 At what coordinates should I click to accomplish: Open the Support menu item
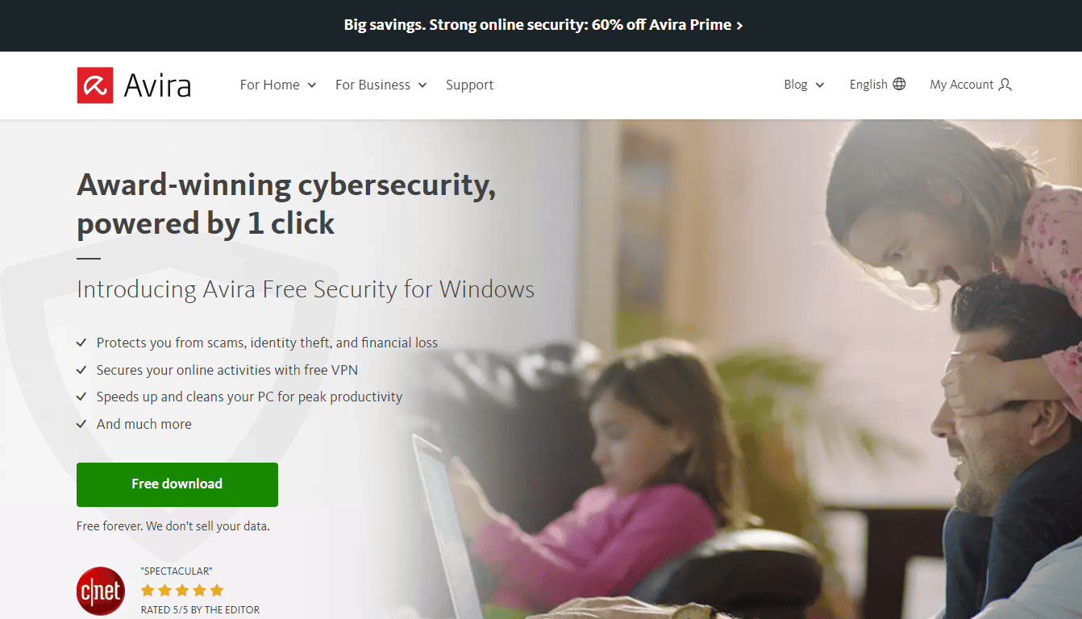click(x=469, y=85)
